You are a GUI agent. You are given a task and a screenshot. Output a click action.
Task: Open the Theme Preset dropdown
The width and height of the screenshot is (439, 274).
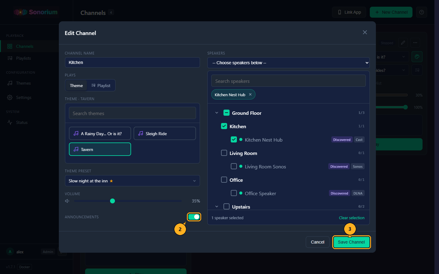(x=132, y=181)
